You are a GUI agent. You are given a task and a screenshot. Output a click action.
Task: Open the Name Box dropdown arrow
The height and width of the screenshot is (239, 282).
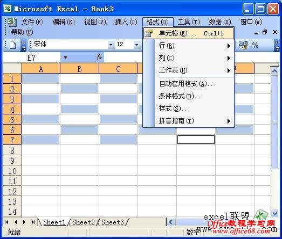[65, 57]
